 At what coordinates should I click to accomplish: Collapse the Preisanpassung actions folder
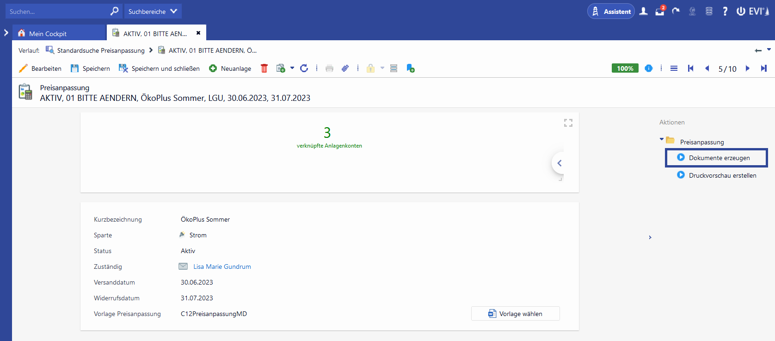pos(662,139)
